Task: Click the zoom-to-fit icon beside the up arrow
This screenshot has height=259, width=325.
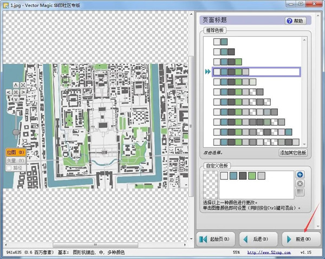Action: coord(22,85)
